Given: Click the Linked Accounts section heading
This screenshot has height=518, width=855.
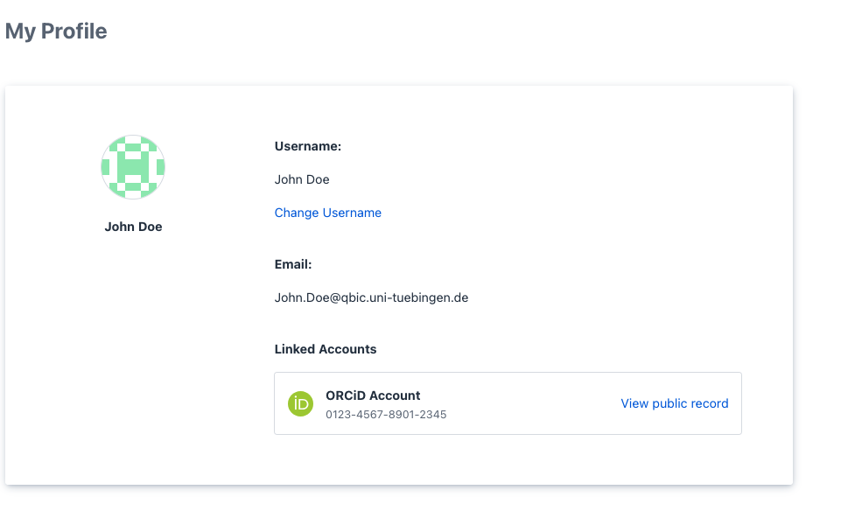Looking at the screenshot, I should click(x=326, y=349).
